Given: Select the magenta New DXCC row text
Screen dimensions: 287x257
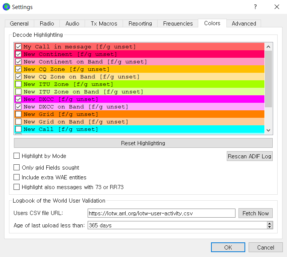Looking at the screenshot, I should pyautogui.click(x=61, y=99).
